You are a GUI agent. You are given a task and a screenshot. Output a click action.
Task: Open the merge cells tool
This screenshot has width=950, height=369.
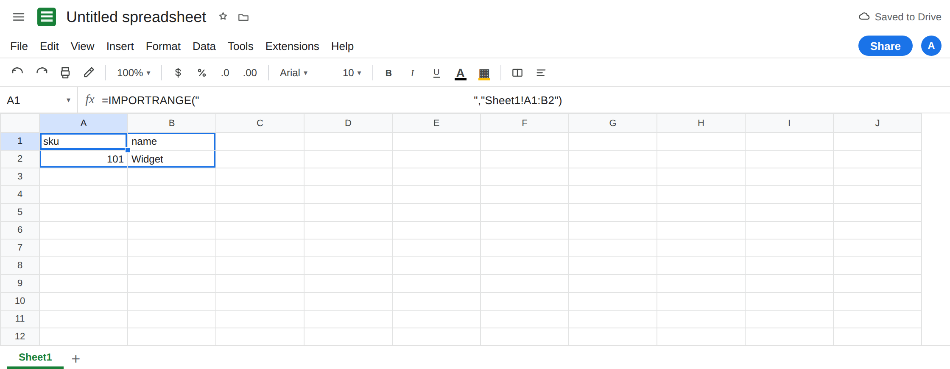pyautogui.click(x=517, y=73)
